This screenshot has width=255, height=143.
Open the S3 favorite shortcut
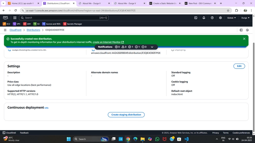pos(36,24)
